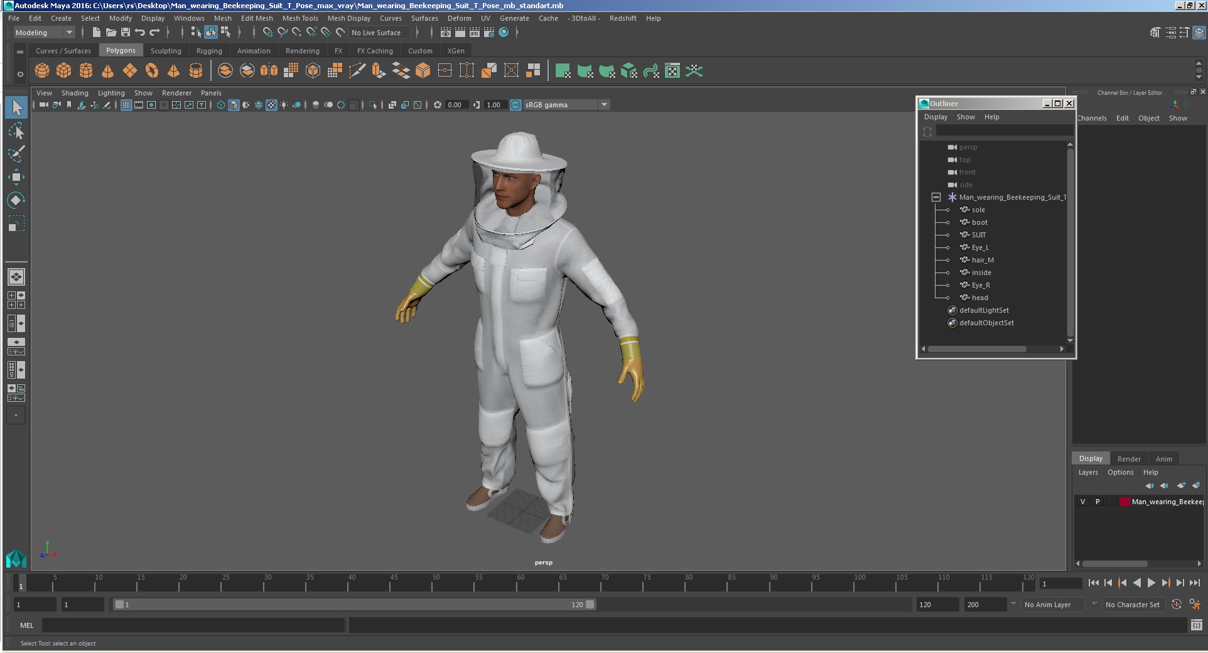Play animation forwards
The width and height of the screenshot is (1208, 653).
(x=1151, y=583)
